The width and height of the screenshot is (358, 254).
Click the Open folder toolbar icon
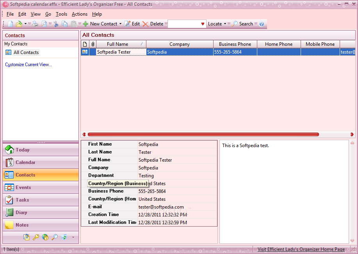coord(19,24)
